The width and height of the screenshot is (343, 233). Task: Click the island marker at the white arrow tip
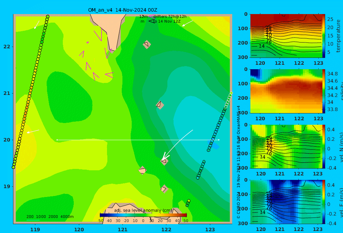164,161
